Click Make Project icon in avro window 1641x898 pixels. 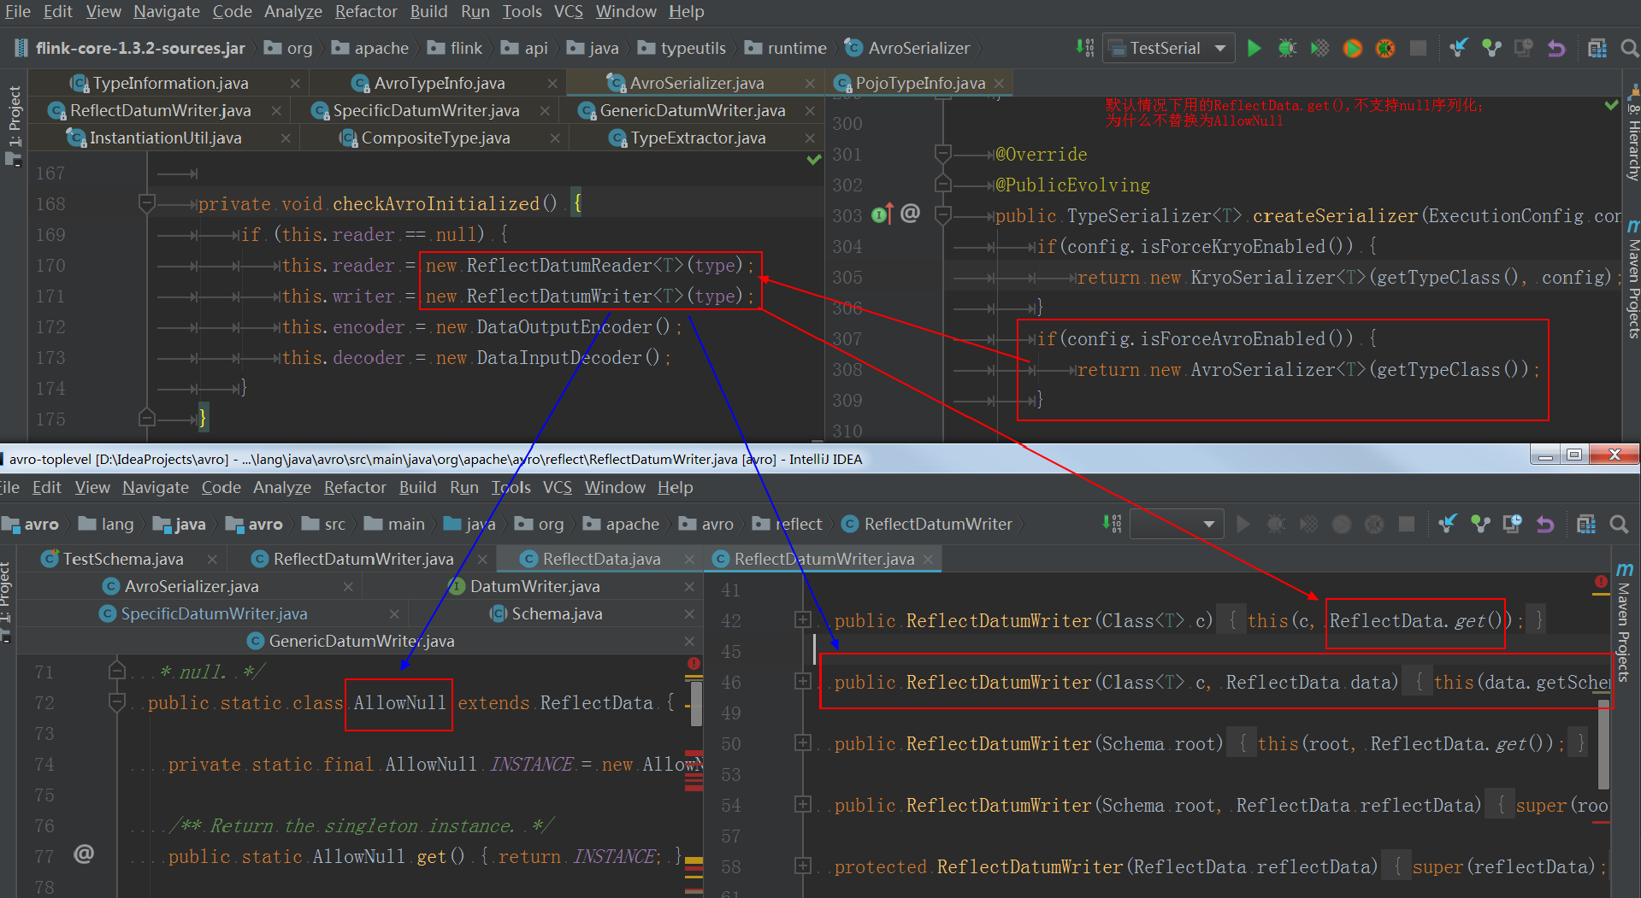pos(1112,524)
